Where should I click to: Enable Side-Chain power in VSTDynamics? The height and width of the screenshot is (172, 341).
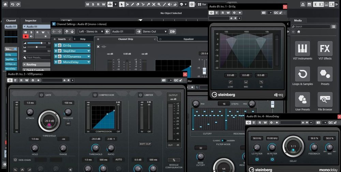(15, 160)
